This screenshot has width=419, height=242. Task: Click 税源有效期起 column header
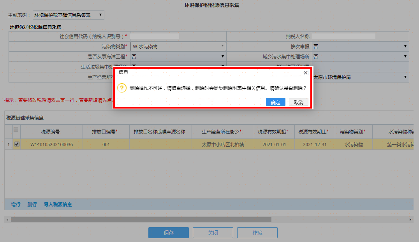pos(274,132)
